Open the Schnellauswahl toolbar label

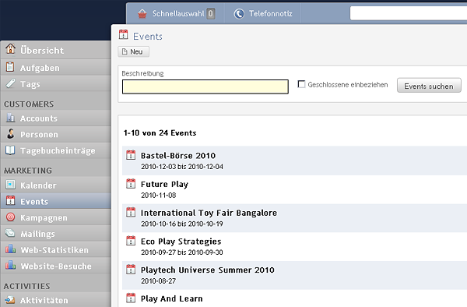[178, 14]
